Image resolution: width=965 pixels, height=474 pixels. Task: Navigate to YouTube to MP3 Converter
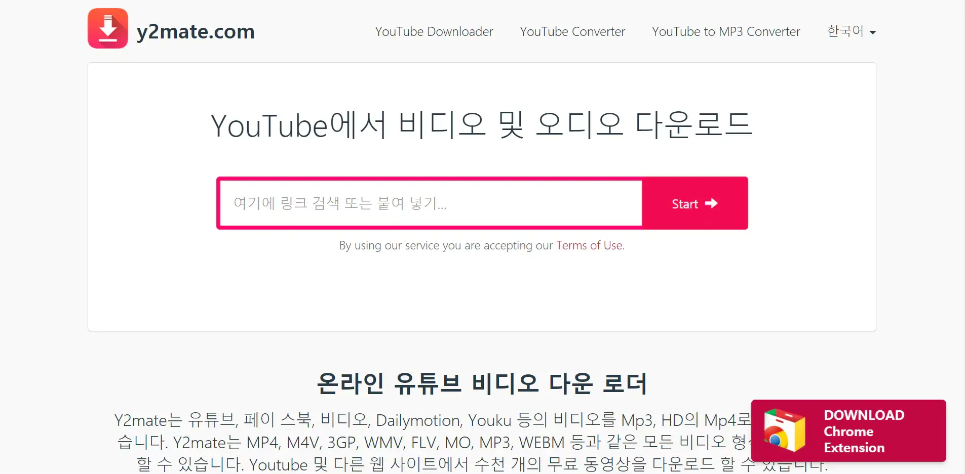point(726,31)
